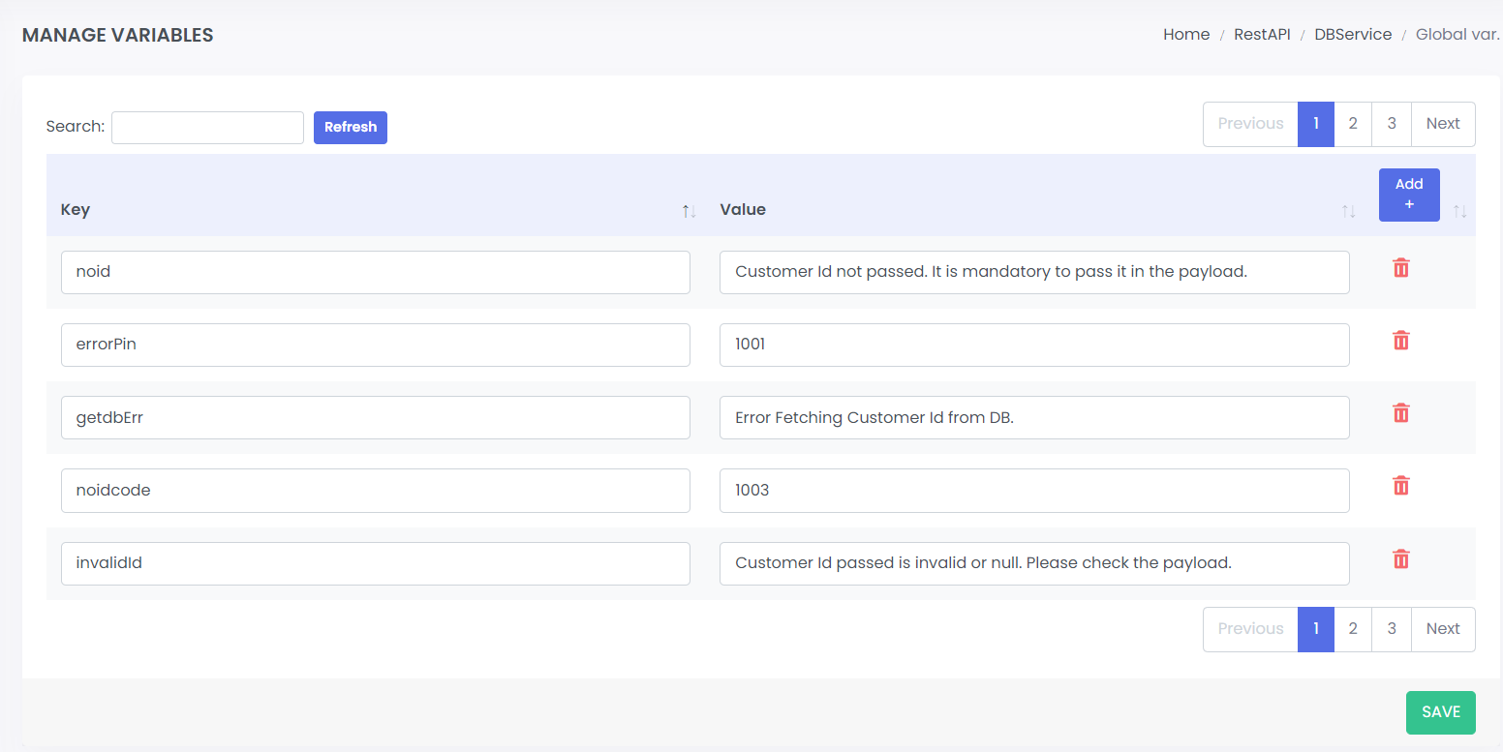Open Home breadcrumb link

click(x=1186, y=35)
